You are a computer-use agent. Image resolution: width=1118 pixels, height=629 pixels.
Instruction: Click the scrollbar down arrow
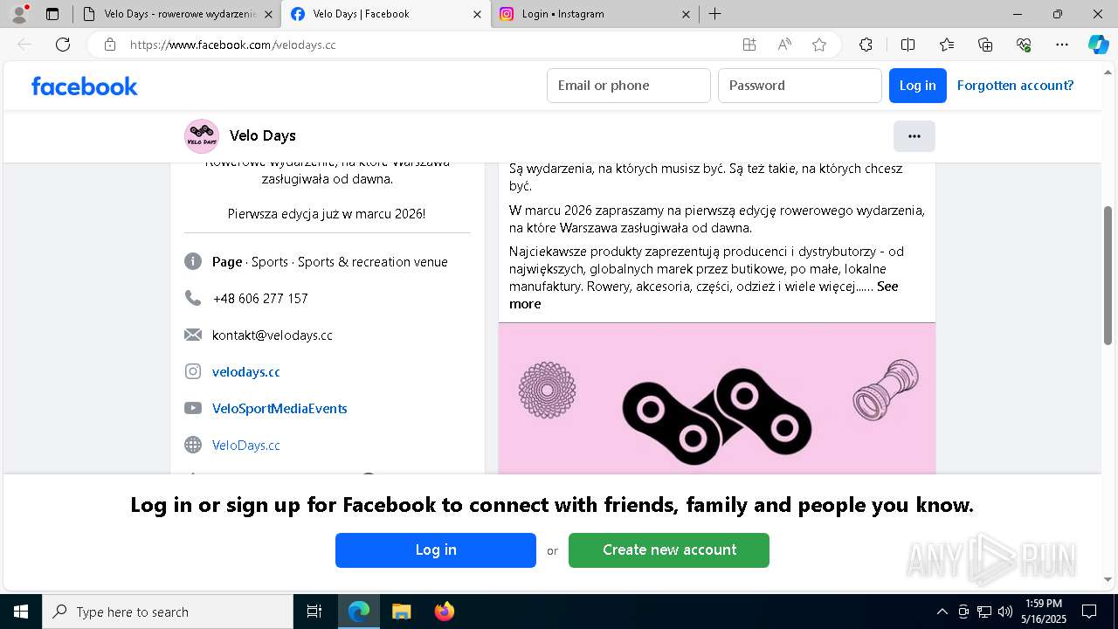click(1108, 579)
